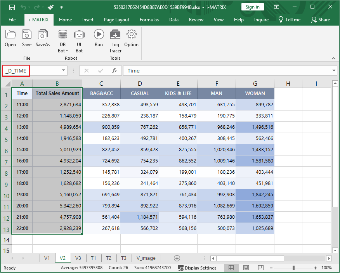Expand the formula bar
Screen dimensions: 340x273
(x=334, y=71)
